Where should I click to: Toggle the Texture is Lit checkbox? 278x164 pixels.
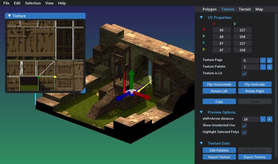(244, 74)
